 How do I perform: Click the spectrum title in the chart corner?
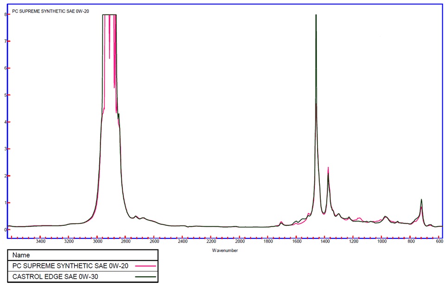[51, 11]
